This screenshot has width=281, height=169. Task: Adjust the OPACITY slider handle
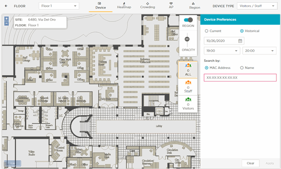click(x=187, y=39)
